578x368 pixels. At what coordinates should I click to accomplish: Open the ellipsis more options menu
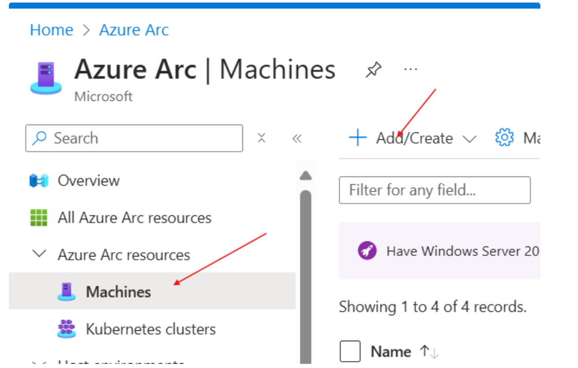coord(410,69)
